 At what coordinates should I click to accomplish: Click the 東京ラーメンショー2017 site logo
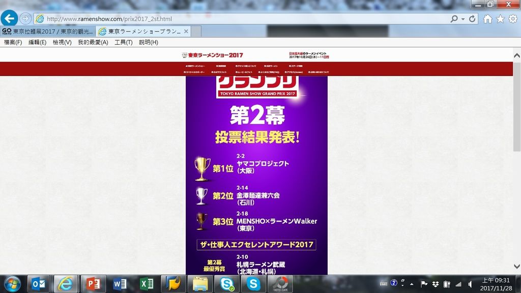tap(213, 55)
